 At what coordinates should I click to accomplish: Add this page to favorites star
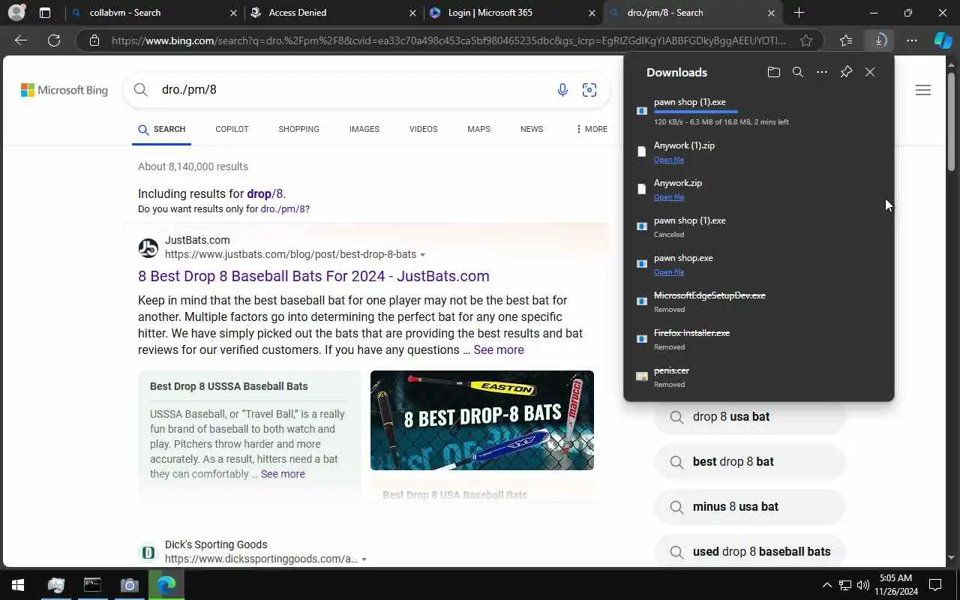coord(806,40)
